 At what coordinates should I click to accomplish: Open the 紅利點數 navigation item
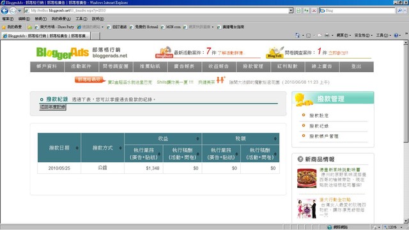[288, 66]
